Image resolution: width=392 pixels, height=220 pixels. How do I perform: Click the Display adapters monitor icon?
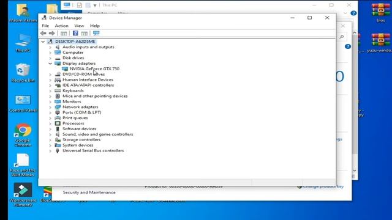pos(58,64)
